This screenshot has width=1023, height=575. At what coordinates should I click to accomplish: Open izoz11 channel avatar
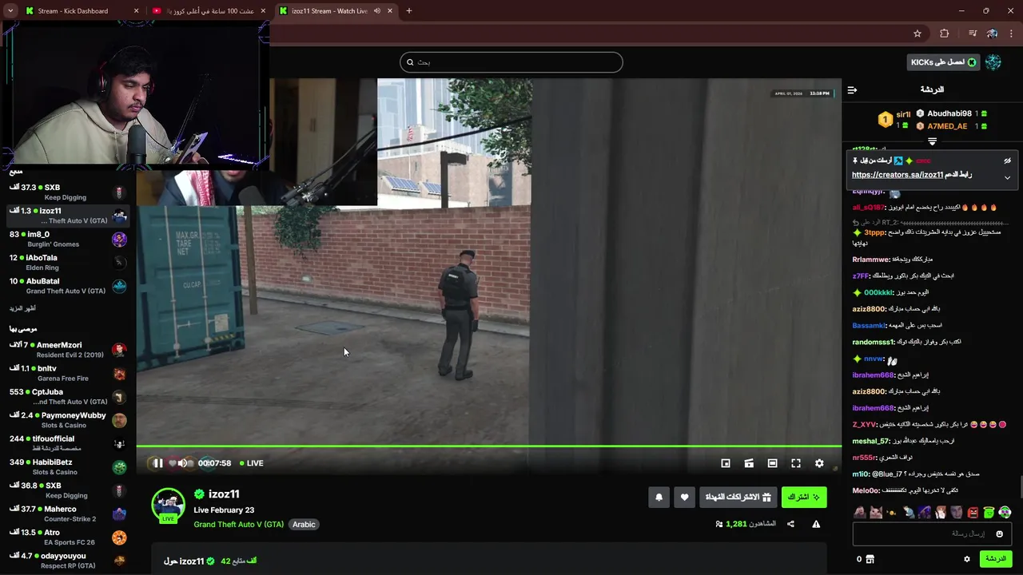169,505
